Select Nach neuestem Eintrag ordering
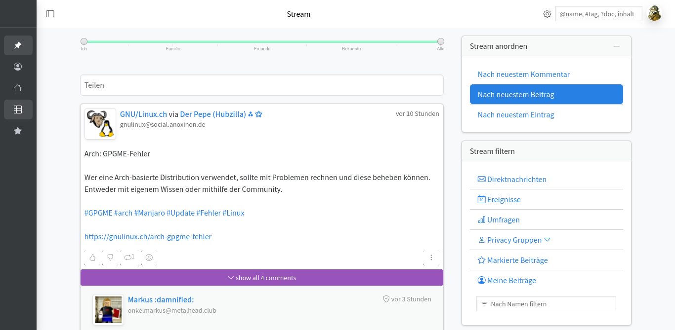 click(x=516, y=115)
